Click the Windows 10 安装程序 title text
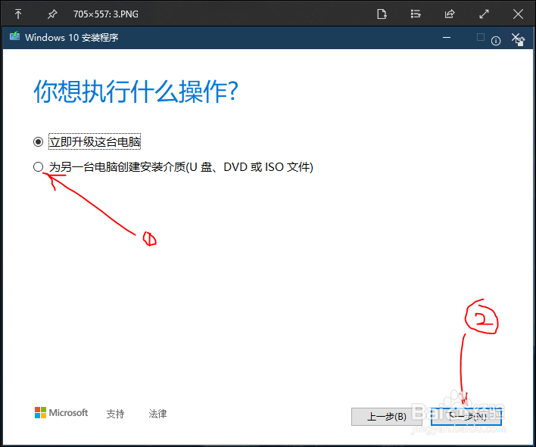The image size is (536, 447). tap(71, 37)
